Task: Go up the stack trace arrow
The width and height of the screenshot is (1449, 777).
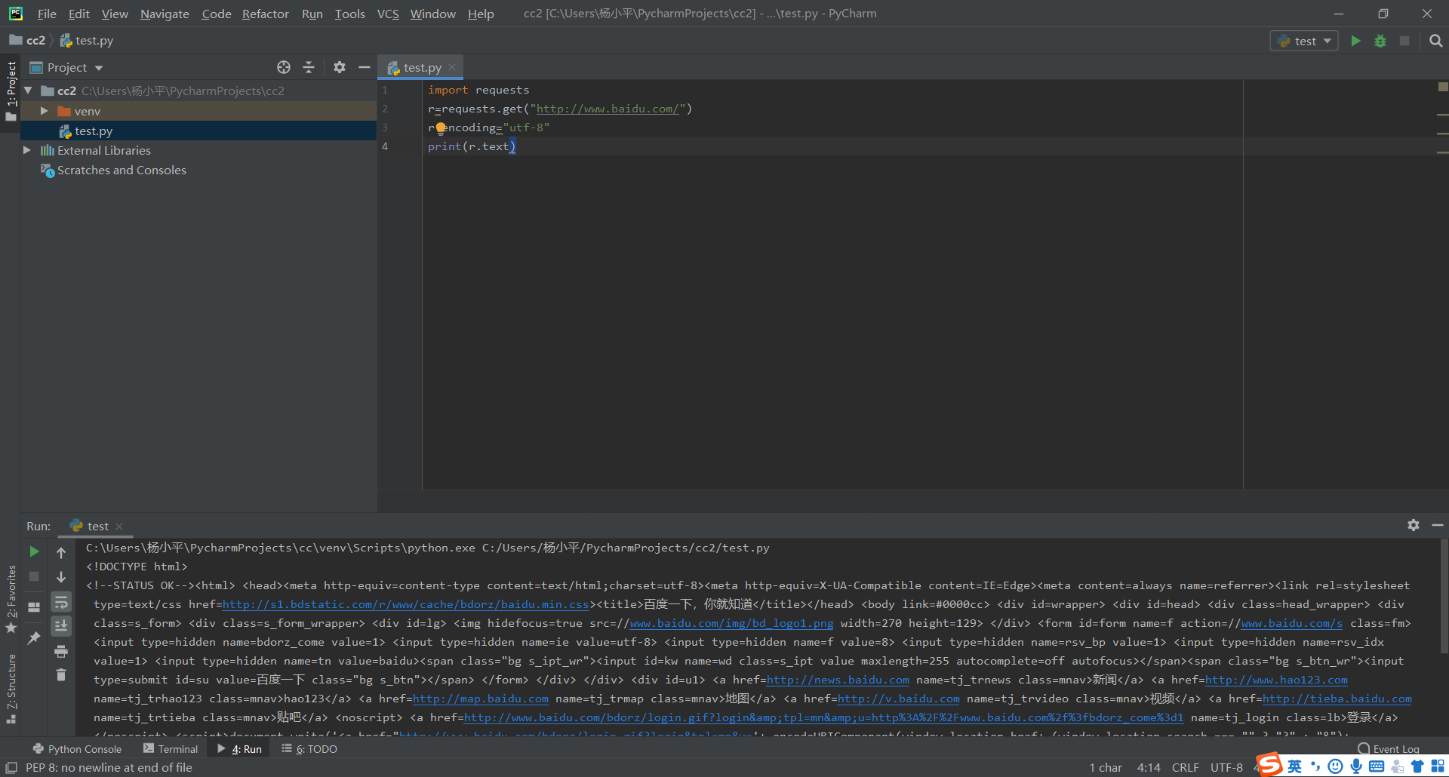Action: (61, 552)
